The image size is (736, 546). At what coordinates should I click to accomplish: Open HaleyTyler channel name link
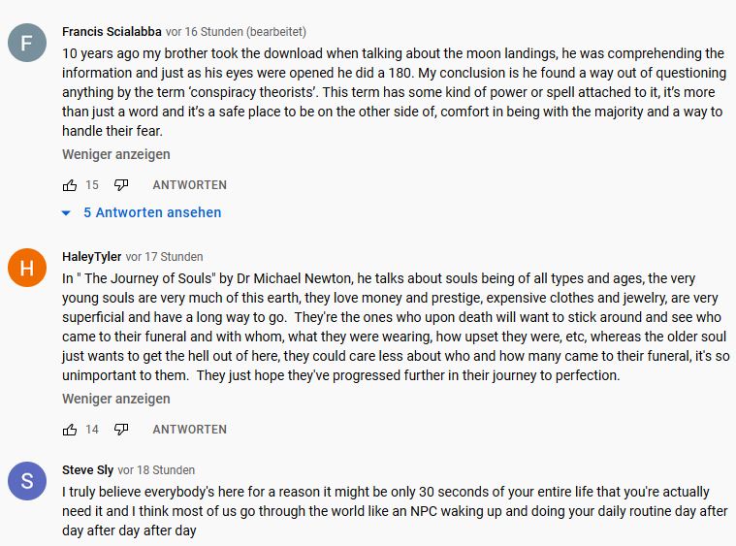click(x=91, y=257)
